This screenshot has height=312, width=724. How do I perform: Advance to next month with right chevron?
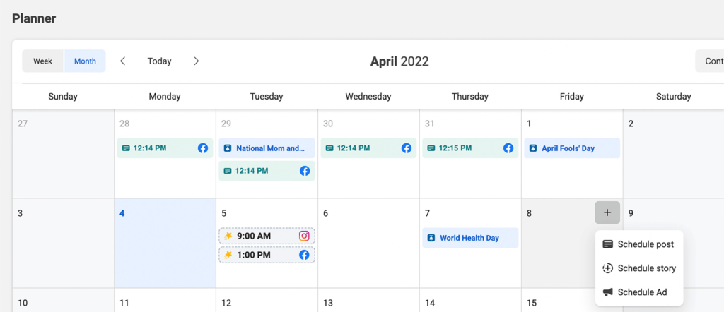(197, 61)
